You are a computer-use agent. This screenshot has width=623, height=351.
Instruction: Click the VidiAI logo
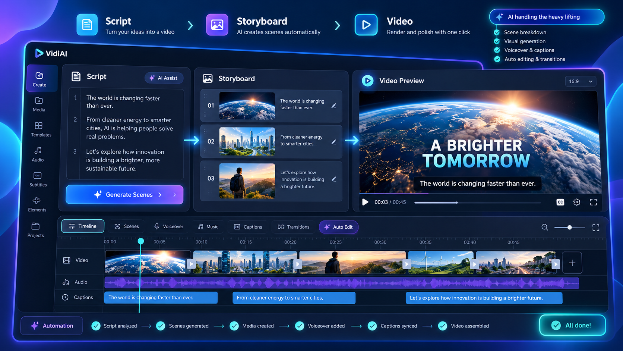tap(51, 53)
